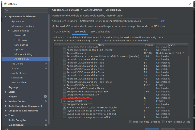Image resolution: width=195 pixels, height=130 pixels.
Task: Check Google Web Driver checkbox
Action: coord(64,104)
